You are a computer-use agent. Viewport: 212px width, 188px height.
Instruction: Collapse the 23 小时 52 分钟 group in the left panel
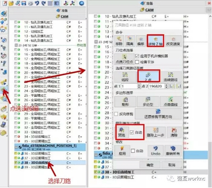[x=16, y=45]
